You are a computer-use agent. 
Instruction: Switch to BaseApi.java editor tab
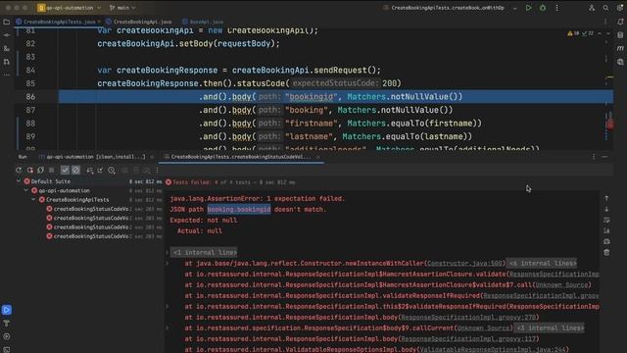click(203, 22)
